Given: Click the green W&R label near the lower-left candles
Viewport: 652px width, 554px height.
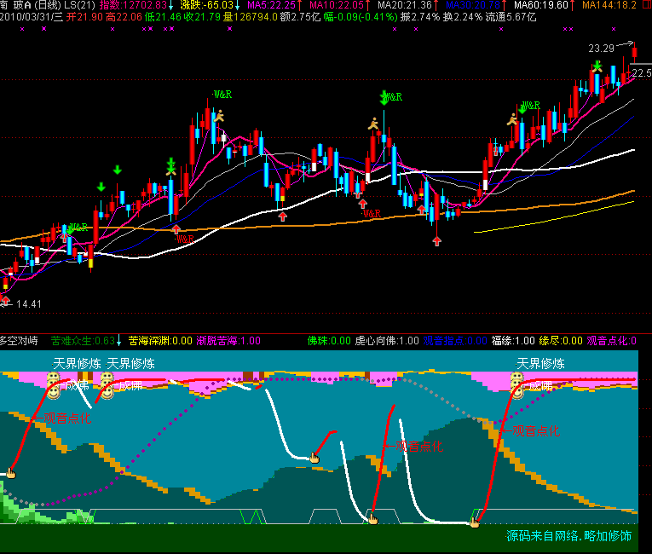Looking at the screenshot, I should [x=78, y=227].
